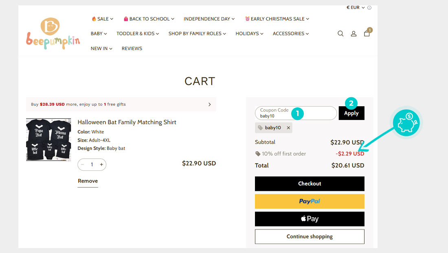Click the '10% off first order' label
This screenshot has width=448, height=253.
coord(284,154)
